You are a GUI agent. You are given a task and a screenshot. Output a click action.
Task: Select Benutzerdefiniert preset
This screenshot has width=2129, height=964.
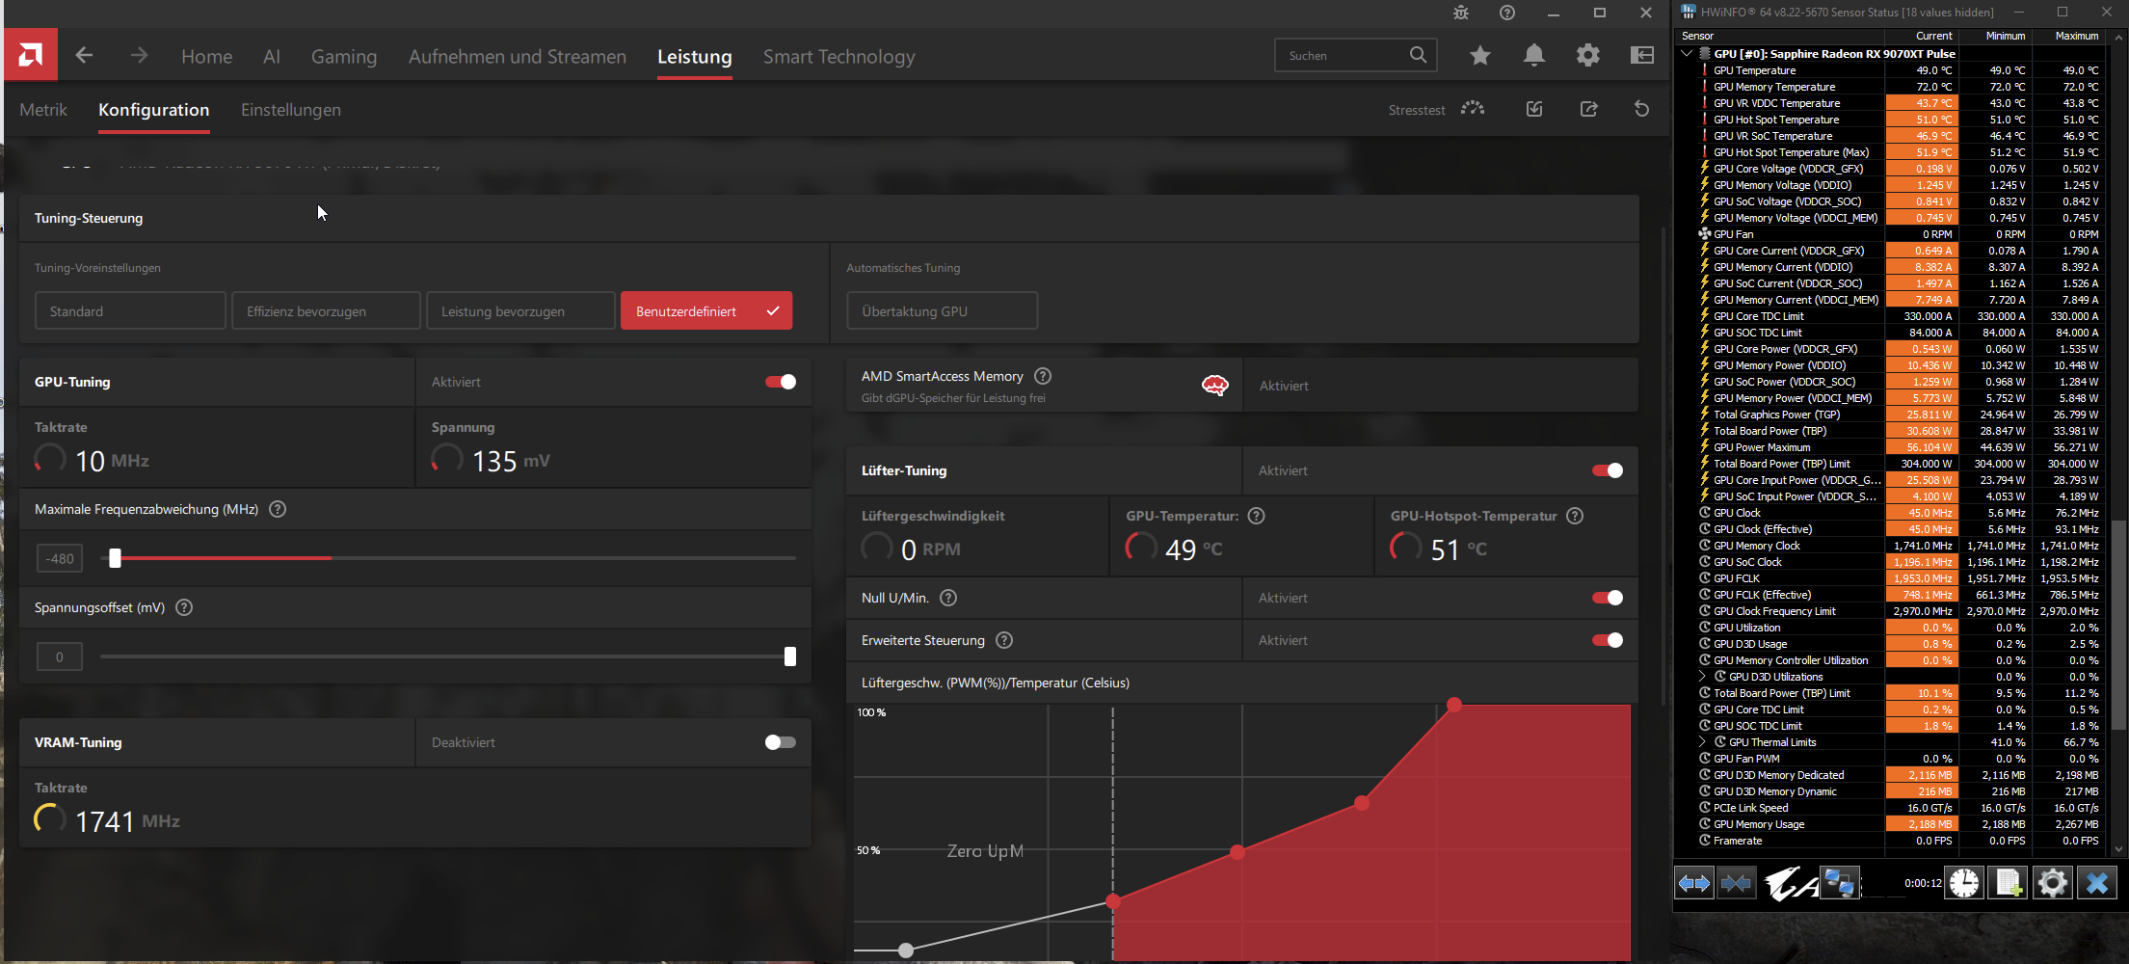point(706,311)
